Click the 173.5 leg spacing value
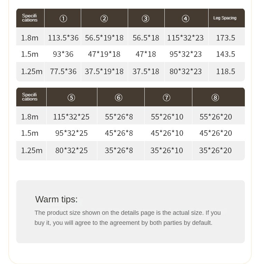This screenshot has height=264, width=259. point(226,38)
